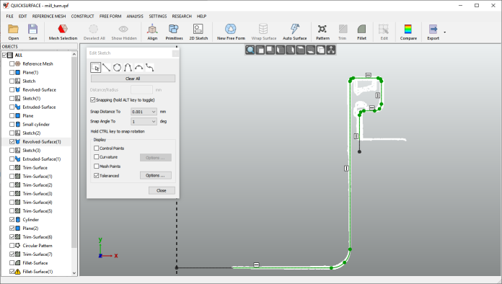
Task: Open the EDIT menu
Action: coord(22,16)
